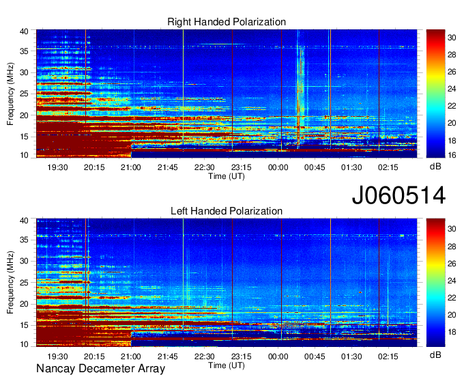Click the 00:00 time tick on the top plot
This screenshot has height=377, width=464.
(x=278, y=167)
